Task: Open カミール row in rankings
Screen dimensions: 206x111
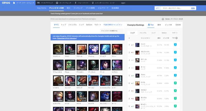Action: 153,60
